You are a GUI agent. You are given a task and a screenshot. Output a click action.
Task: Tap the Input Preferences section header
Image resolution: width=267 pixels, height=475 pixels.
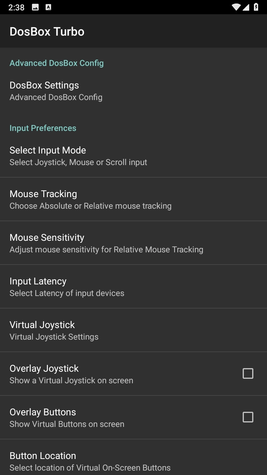click(43, 128)
